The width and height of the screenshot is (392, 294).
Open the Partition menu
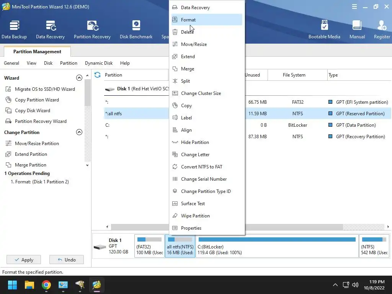point(69,63)
